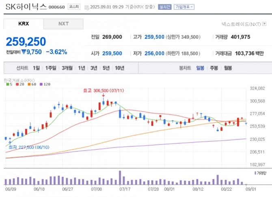The height and width of the screenshot is (197, 272).
Task: Open the 기업개요 dropdown
Action: (x=184, y=7)
